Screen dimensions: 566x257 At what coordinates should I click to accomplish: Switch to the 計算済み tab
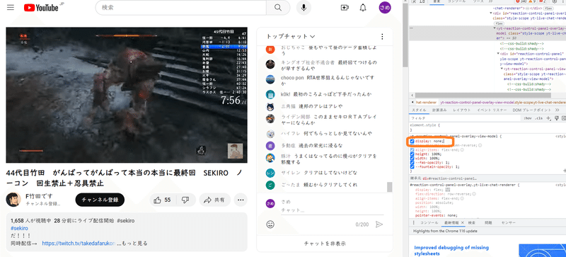click(439, 110)
